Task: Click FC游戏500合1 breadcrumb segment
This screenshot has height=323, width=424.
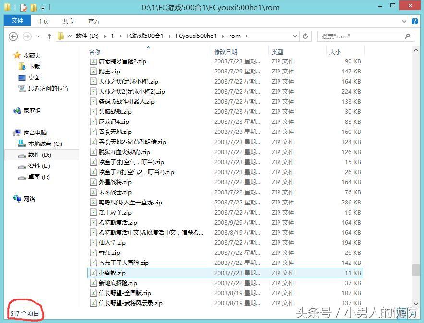Action: tap(145, 36)
